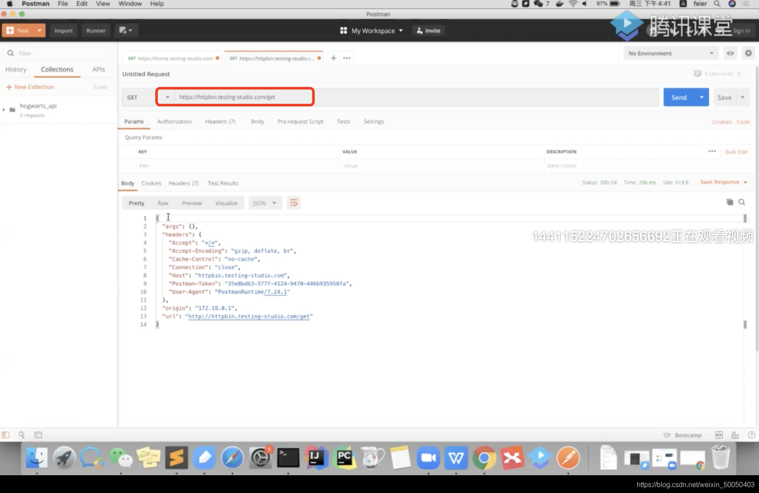Open Find and Replace icon in status bar
Image resolution: width=759 pixels, height=493 pixels.
click(21, 435)
